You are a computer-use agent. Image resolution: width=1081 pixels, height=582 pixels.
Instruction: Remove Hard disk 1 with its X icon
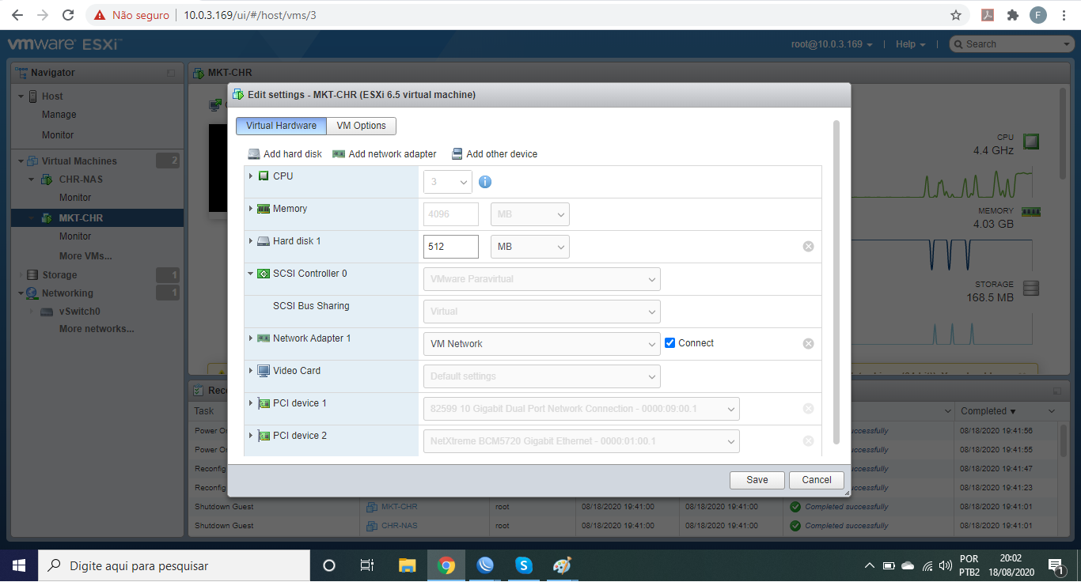[808, 247]
